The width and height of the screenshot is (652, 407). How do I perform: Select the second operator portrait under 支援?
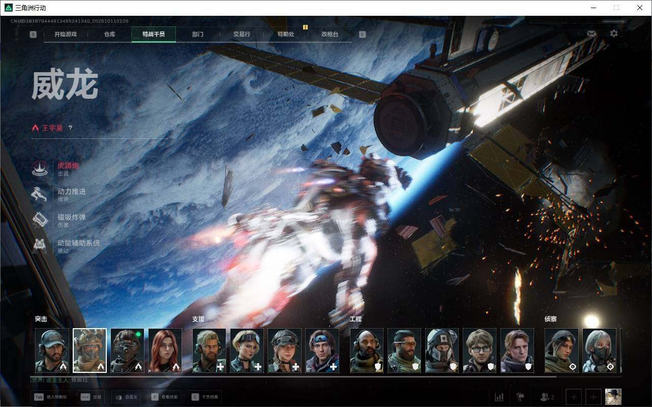[x=247, y=351]
